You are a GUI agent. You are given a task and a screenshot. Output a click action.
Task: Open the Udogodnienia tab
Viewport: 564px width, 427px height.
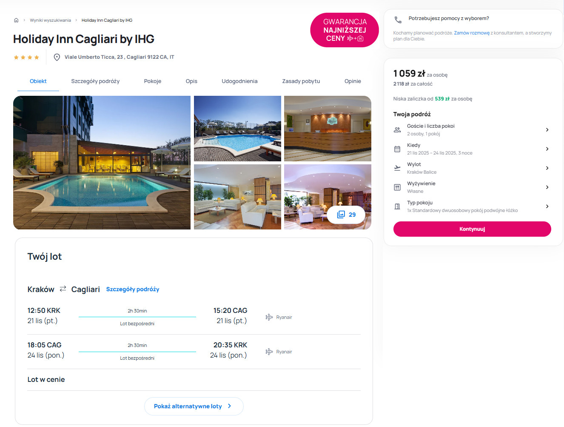(239, 81)
